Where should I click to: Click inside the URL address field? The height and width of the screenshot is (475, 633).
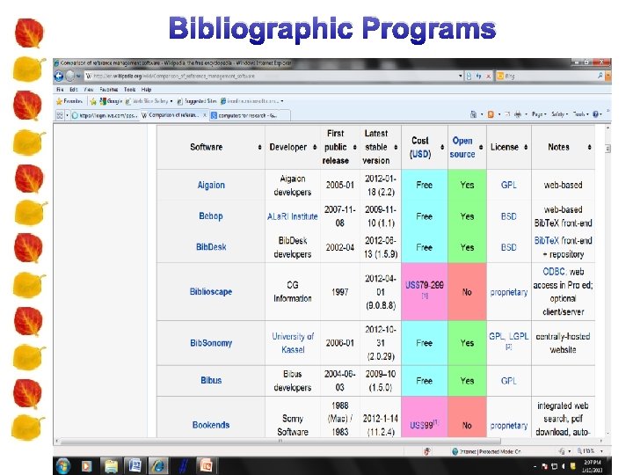click(x=271, y=76)
